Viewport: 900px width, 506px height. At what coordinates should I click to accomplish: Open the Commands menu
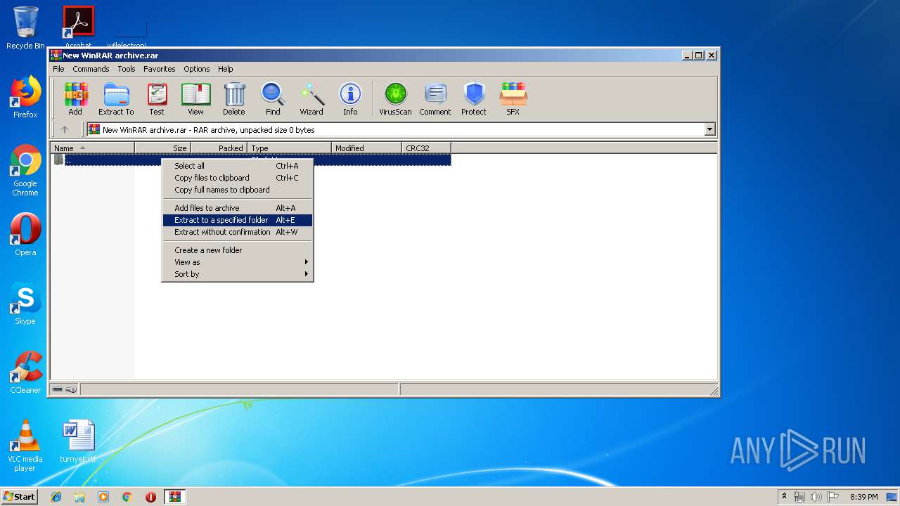(91, 69)
